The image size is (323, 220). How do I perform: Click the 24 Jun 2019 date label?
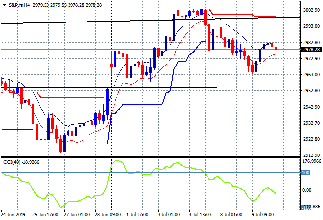tap(13, 215)
